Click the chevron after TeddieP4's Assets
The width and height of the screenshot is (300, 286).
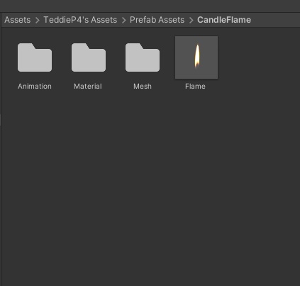[x=123, y=20]
